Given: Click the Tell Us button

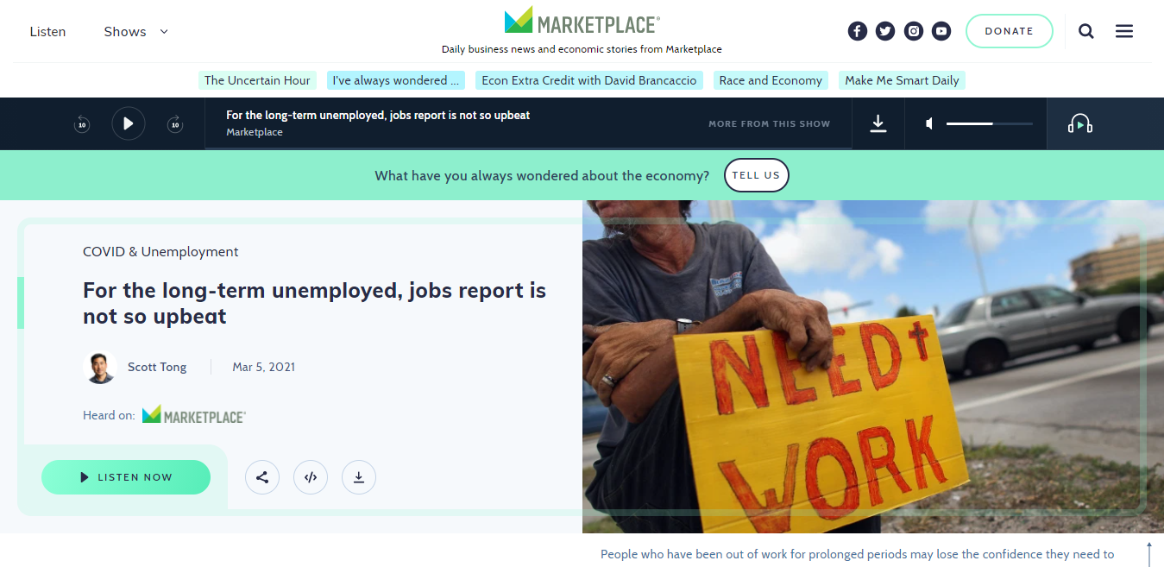Looking at the screenshot, I should (x=756, y=175).
